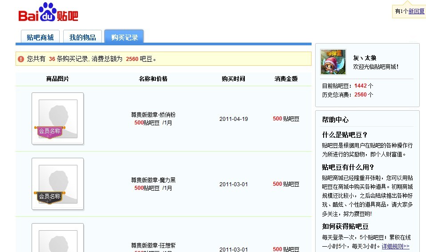Click the 商品图片 column header
Screen dimensions: 426x252
pos(57,79)
